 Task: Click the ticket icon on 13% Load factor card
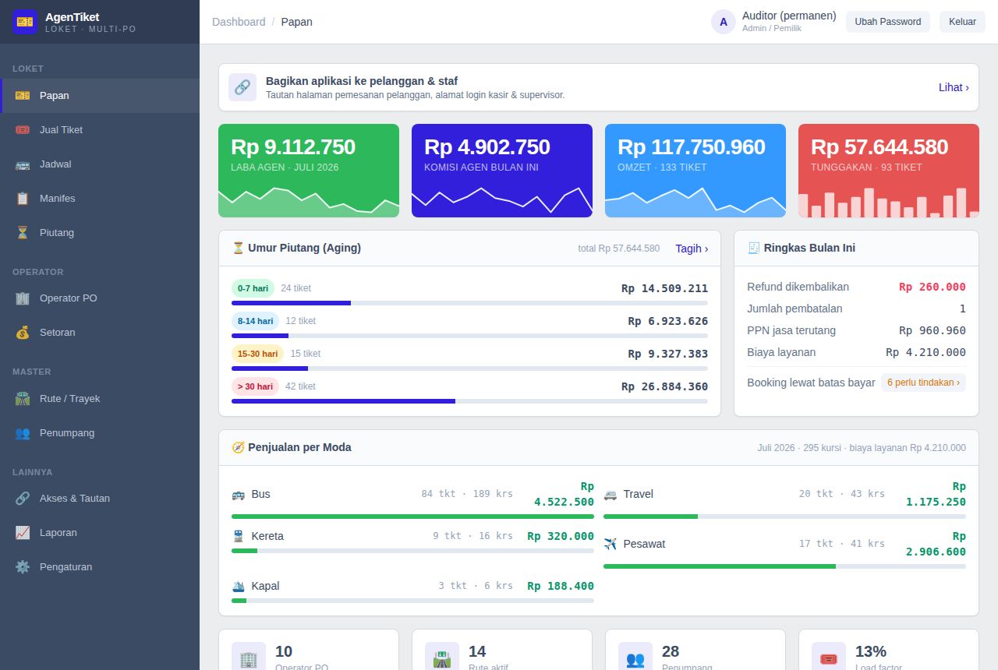pyautogui.click(x=829, y=658)
